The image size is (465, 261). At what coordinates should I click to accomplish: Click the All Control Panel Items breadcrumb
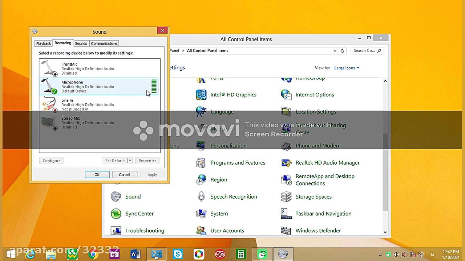[x=207, y=51]
